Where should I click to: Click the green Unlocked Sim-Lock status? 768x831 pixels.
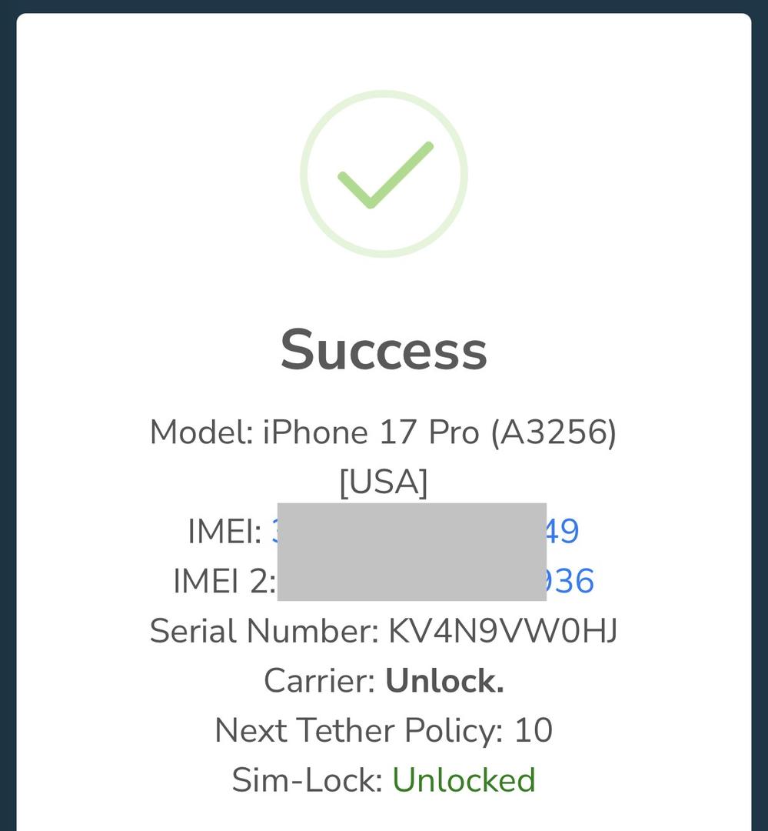point(464,780)
